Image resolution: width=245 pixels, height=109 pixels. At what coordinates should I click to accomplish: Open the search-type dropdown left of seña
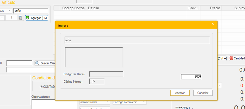(10, 11)
